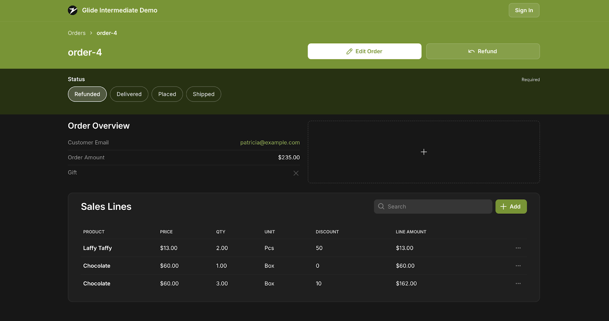Select the Chocolate row with qty 1.00
Viewport: 609px width, 321px height.
click(x=304, y=266)
